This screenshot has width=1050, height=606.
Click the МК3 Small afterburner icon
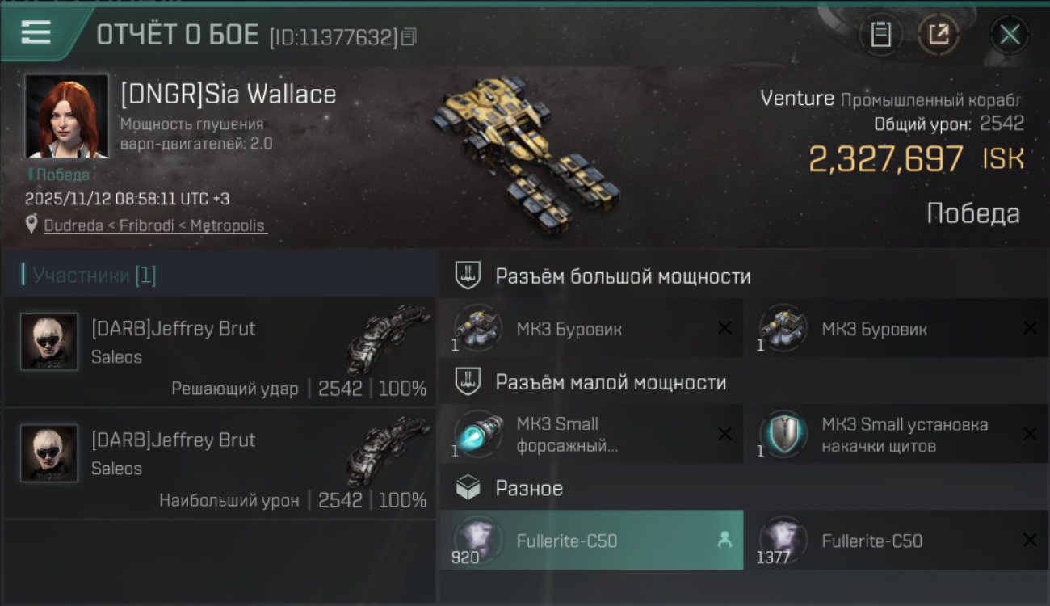pos(477,434)
